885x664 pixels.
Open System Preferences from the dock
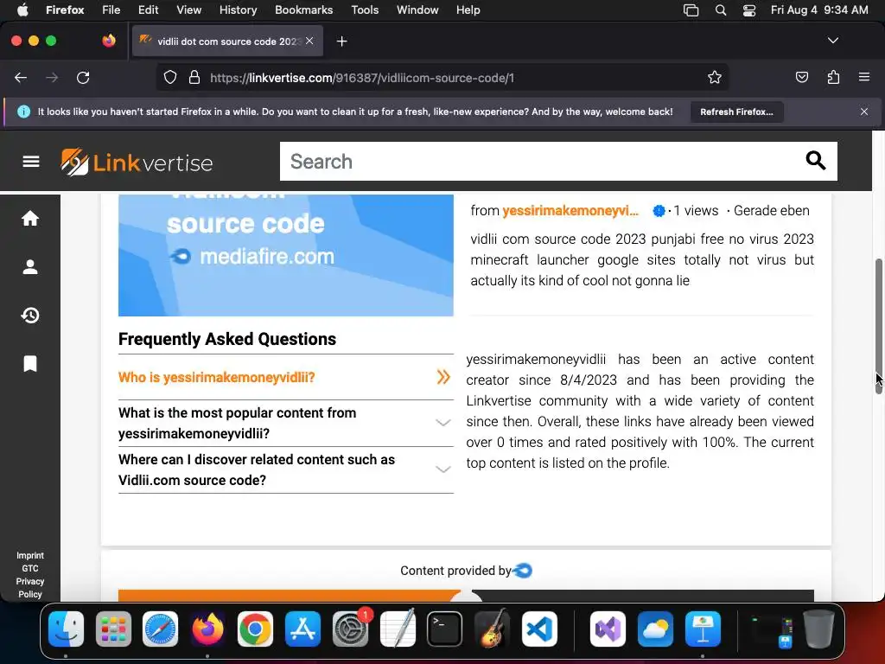350,629
